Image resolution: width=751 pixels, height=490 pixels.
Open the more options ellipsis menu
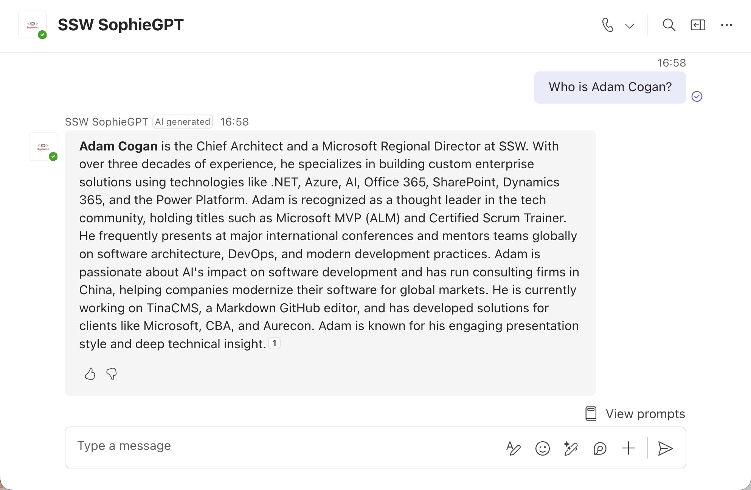coord(726,25)
